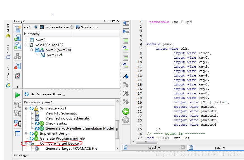This screenshot has height=160, width=244.
Task: Click the Add Copy of Source icon
Action: click(18, 46)
